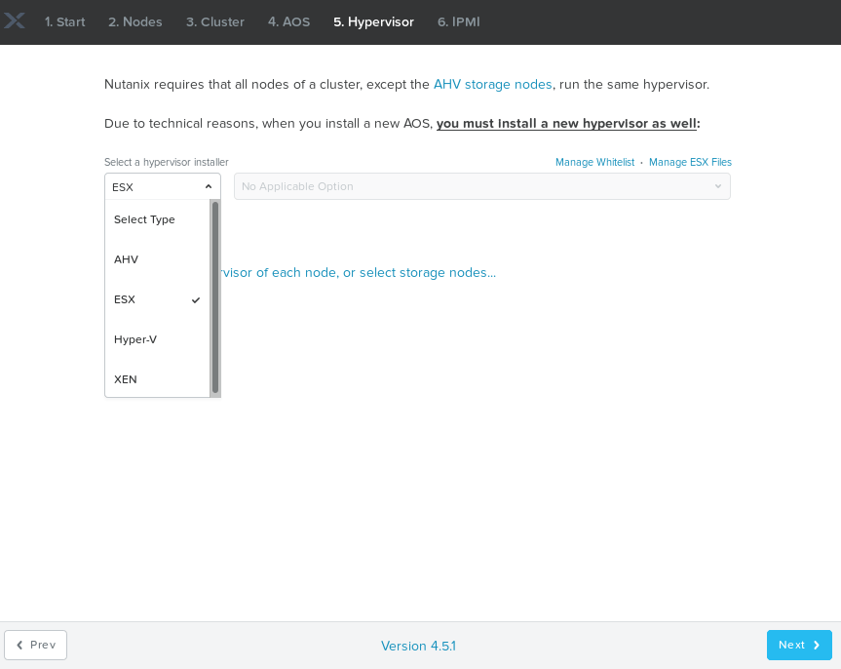Select the 5. Hypervisor step
This screenshot has height=669, width=841.
[373, 21]
